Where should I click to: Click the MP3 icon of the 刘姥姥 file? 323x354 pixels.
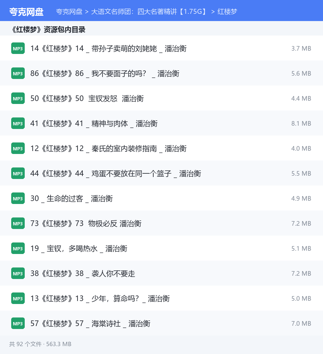point(18,48)
